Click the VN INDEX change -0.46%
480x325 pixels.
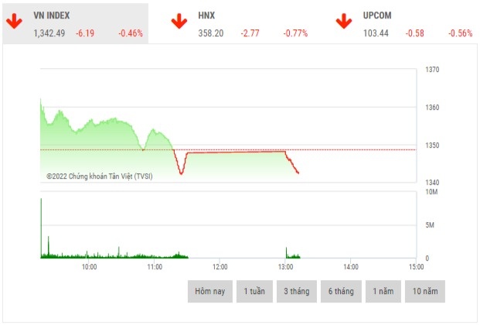pyautogui.click(x=131, y=33)
